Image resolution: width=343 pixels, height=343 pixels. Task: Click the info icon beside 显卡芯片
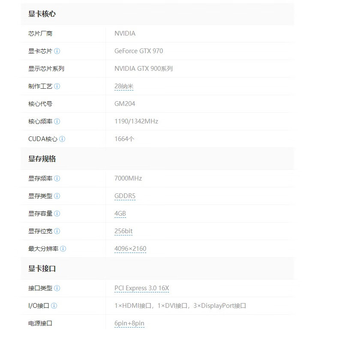57,51
